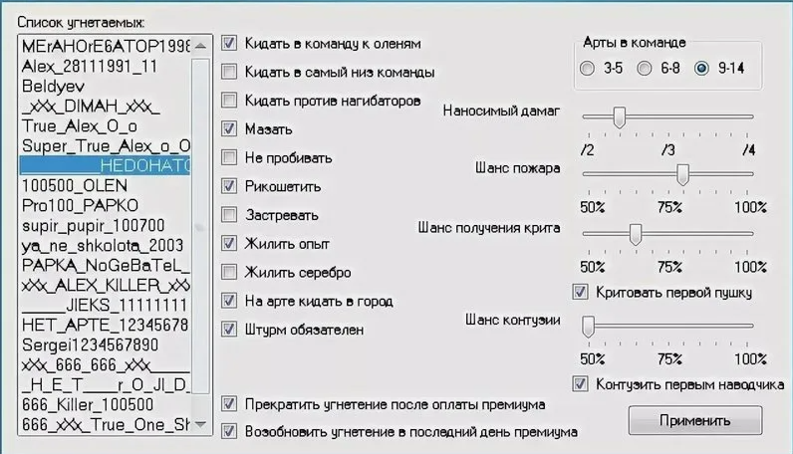Enable "Не пробивать" checkbox
The image size is (793, 454).
pos(229,157)
